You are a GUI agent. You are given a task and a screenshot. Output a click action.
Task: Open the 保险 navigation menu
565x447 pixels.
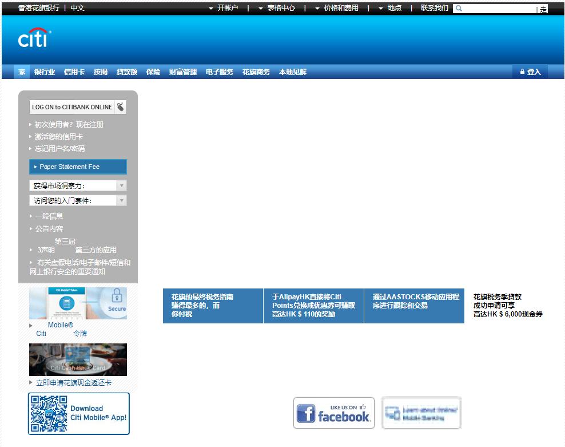[153, 72]
